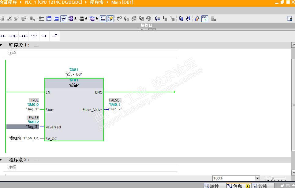Click the go to line arrow icon
Screen dimensions: 295x188
point(157,19)
